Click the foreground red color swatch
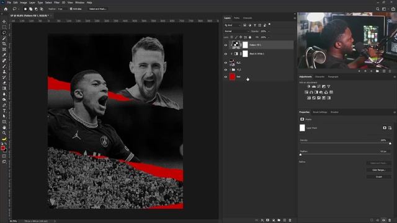Viewport: 397px width, 223px height. 2,148
